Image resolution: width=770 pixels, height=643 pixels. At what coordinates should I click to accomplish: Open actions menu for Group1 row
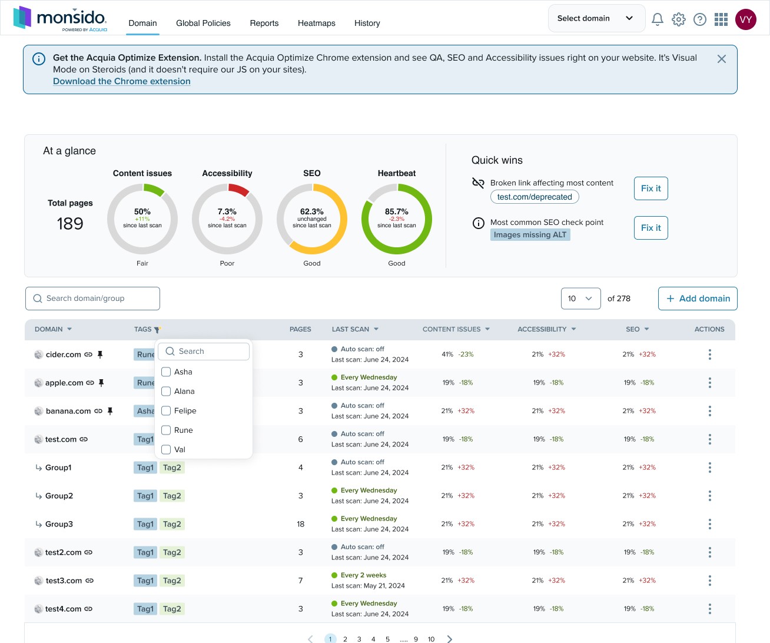point(709,468)
